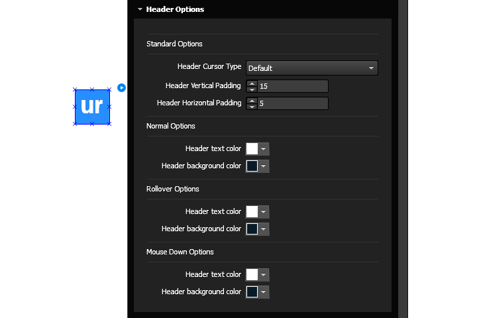Click the 'Header Horizontal Padding' label
The image size is (477, 318).
[199, 103]
